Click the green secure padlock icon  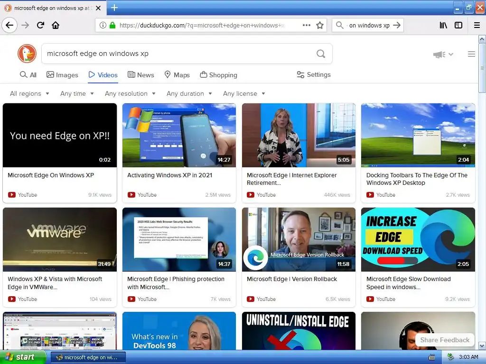click(x=112, y=26)
